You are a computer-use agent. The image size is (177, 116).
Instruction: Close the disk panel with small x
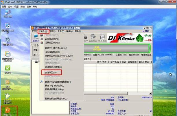pyautogui.click(x=32, y=45)
